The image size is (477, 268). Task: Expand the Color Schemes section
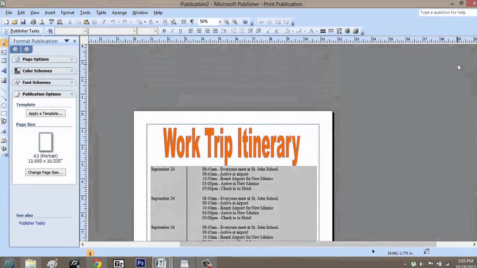(x=44, y=71)
